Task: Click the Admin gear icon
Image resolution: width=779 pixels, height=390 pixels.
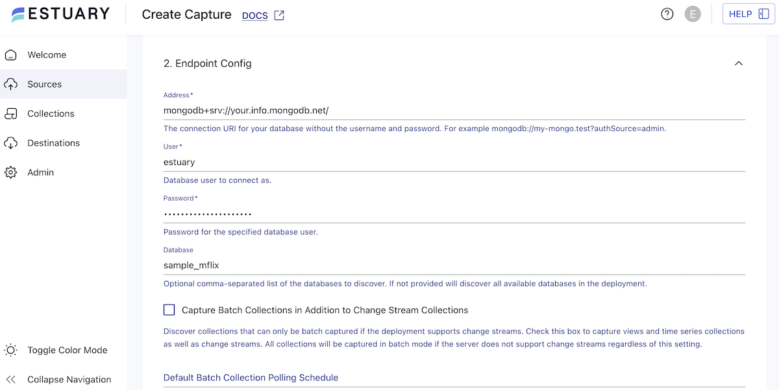Action: click(11, 172)
